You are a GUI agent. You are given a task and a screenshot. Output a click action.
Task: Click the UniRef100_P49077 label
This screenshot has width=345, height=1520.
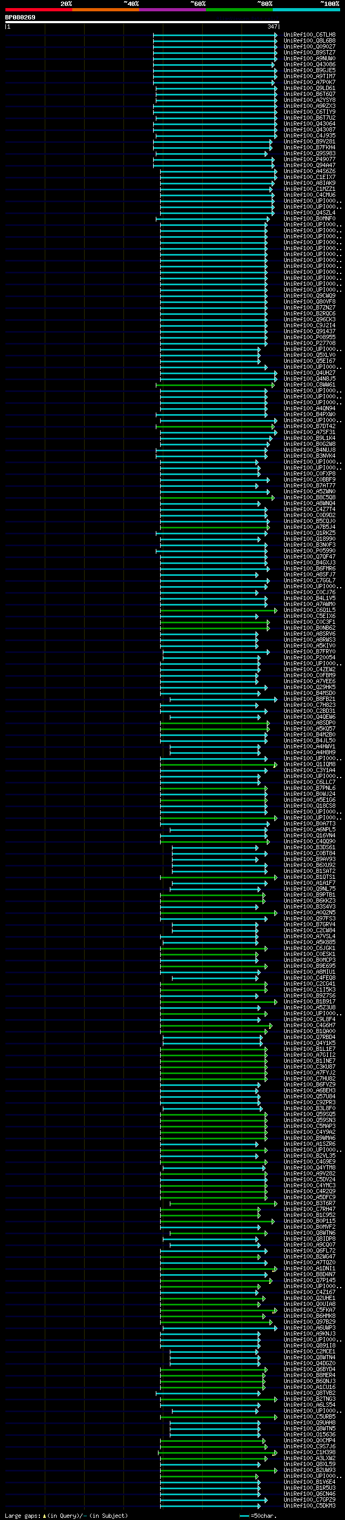(x=309, y=159)
